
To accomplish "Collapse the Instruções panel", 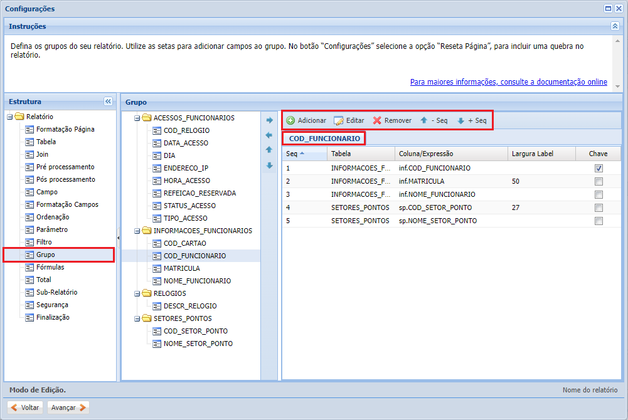I will 615,26.
